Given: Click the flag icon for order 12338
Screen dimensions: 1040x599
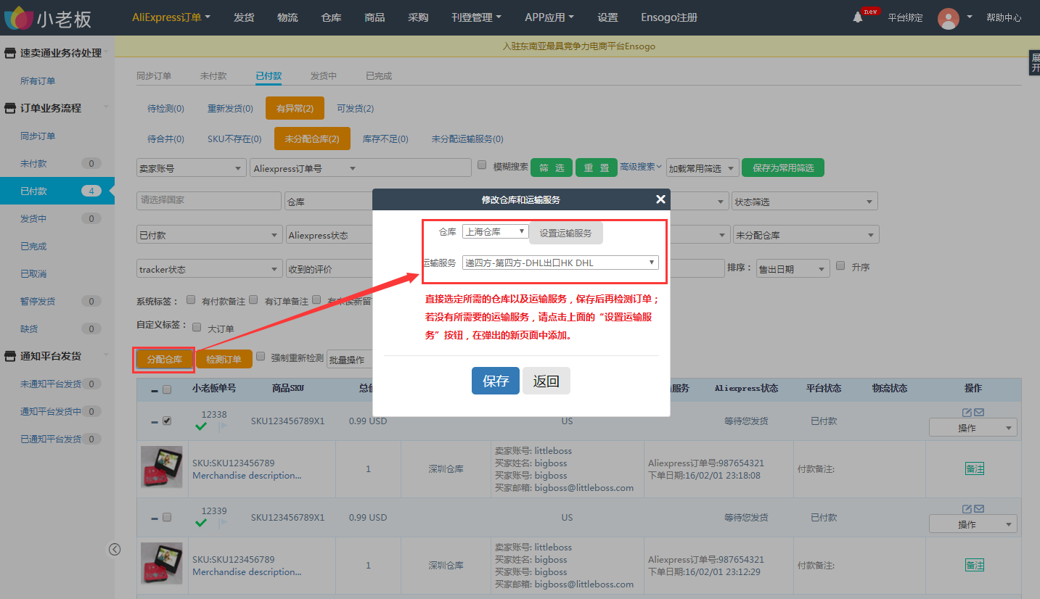Looking at the screenshot, I should (x=222, y=427).
